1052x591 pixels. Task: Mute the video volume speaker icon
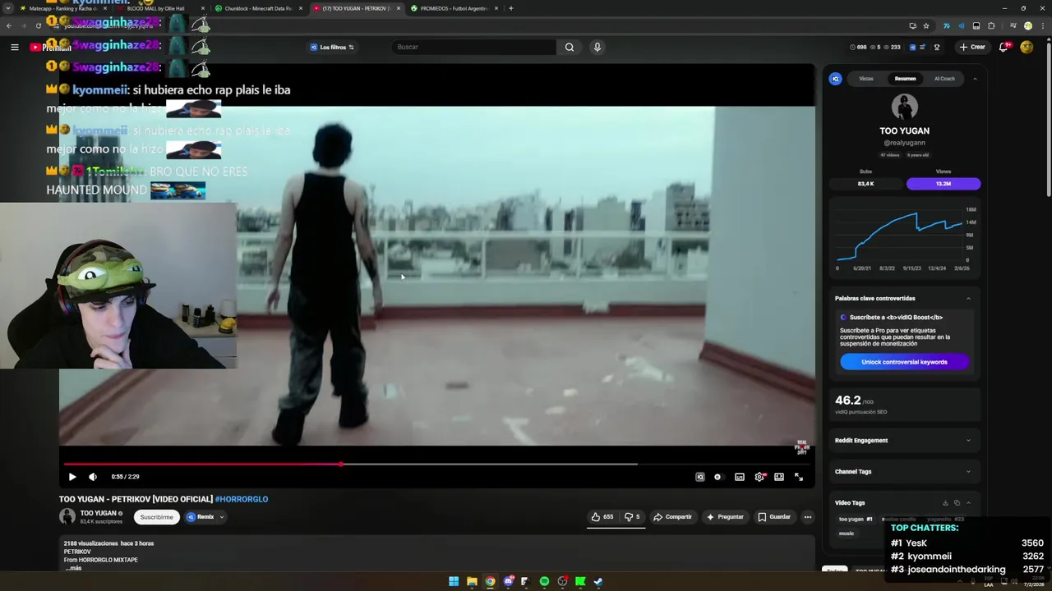pos(93,477)
